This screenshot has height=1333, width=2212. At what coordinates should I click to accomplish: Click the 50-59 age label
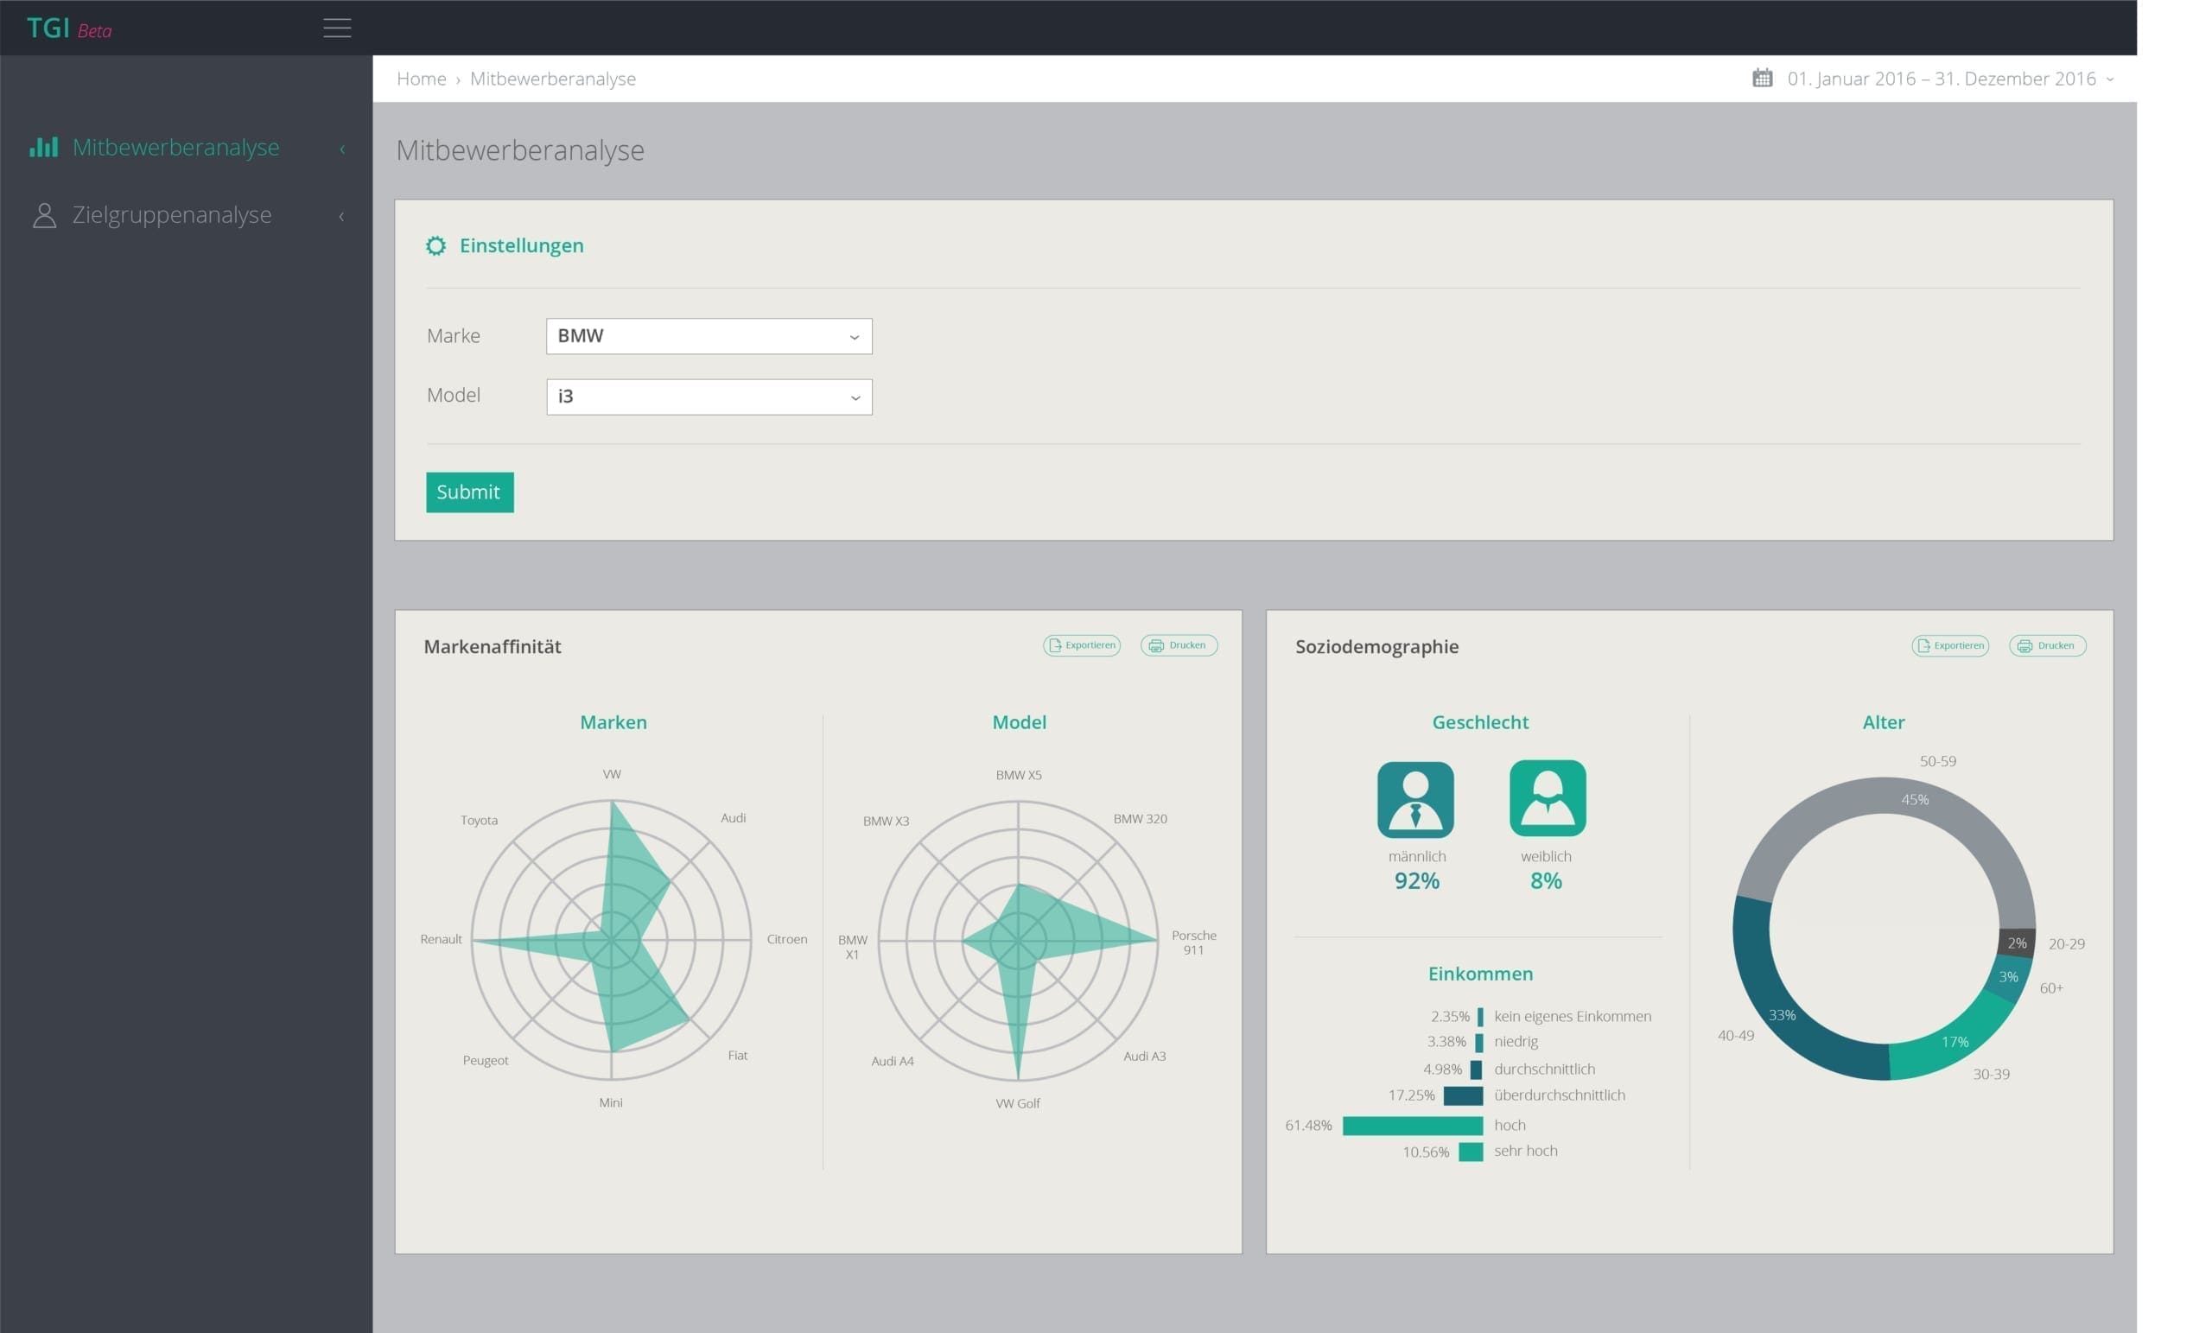(1937, 761)
